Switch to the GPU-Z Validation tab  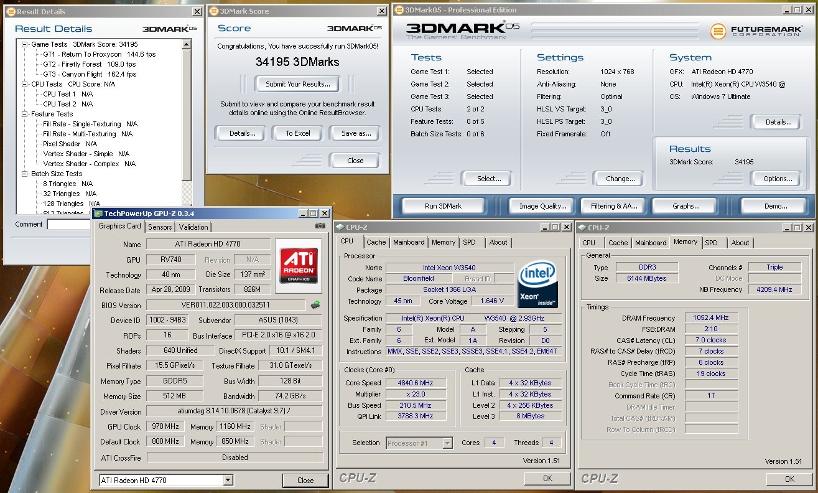[x=193, y=227]
